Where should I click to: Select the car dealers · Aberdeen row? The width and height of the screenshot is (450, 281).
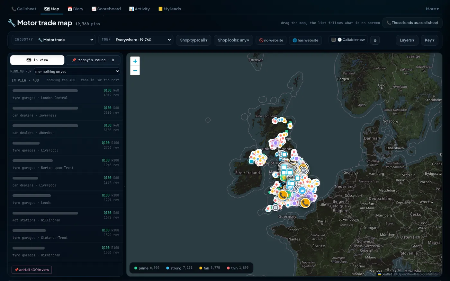(66, 129)
